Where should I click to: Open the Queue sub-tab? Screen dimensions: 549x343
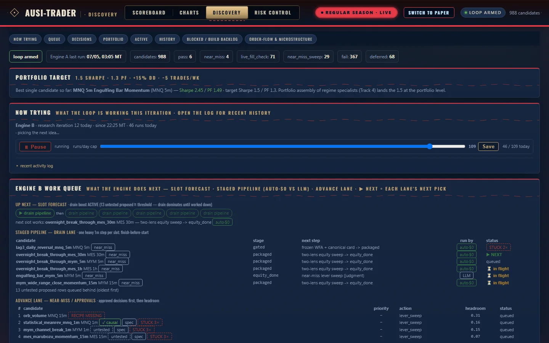(54, 39)
